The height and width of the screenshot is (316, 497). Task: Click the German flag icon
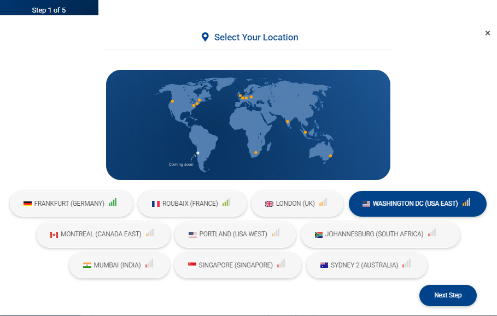click(x=27, y=204)
